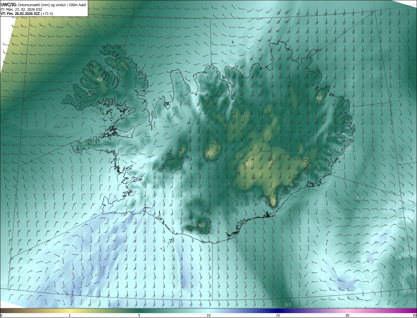The image size is (417, 318).
Task: Click the 4.0 value in northeast Iceland
Action: click(319, 98)
